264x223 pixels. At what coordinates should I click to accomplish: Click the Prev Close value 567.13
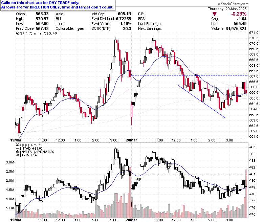pyautogui.click(x=42, y=29)
